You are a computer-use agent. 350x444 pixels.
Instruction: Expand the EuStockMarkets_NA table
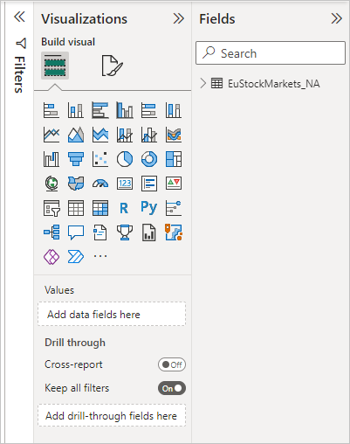(203, 84)
